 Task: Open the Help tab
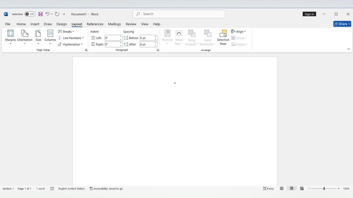tap(157, 24)
